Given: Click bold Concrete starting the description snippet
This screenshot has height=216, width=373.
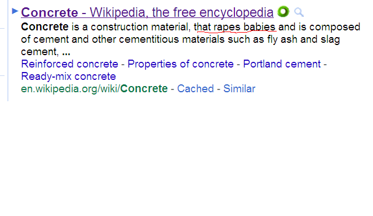Looking at the screenshot, I should click(x=45, y=27).
